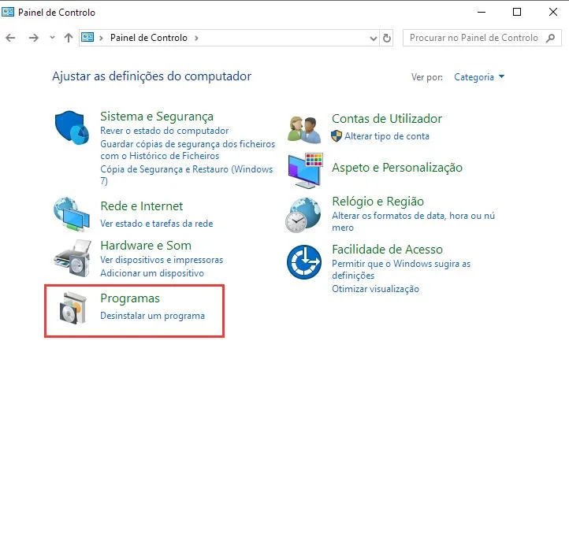Open the Sistema e Segurança category
This screenshot has height=548, width=569.
tap(157, 117)
